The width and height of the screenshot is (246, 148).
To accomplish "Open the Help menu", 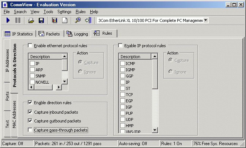I will (x=94, y=12).
